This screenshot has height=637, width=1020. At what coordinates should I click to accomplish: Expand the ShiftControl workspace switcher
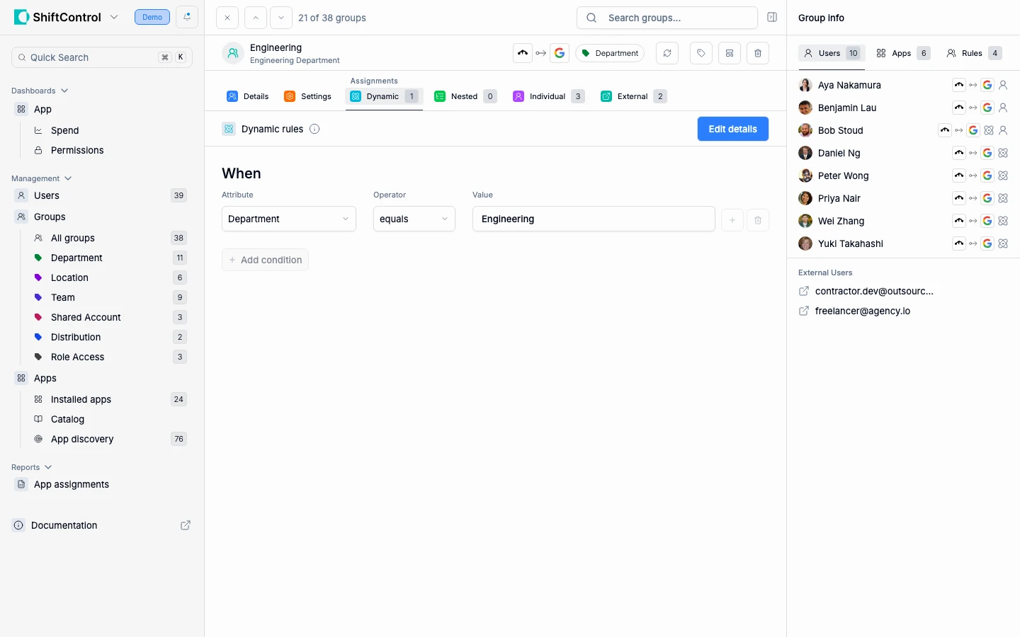[x=114, y=17]
